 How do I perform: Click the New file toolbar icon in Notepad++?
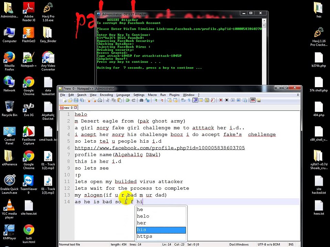[64, 101]
